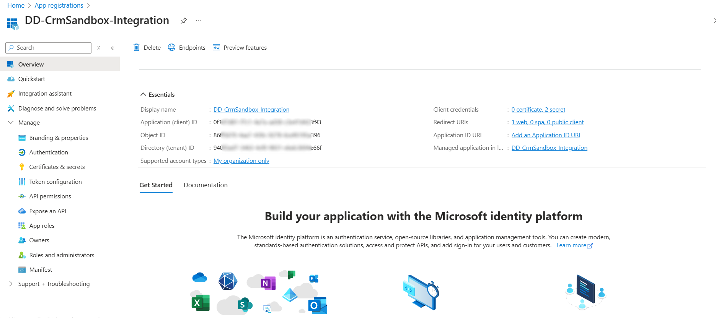Open Preview features panel
This screenshot has height=318, width=716.
(240, 47)
